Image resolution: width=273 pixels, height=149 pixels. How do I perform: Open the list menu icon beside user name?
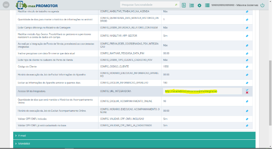click(x=207, y=5)
